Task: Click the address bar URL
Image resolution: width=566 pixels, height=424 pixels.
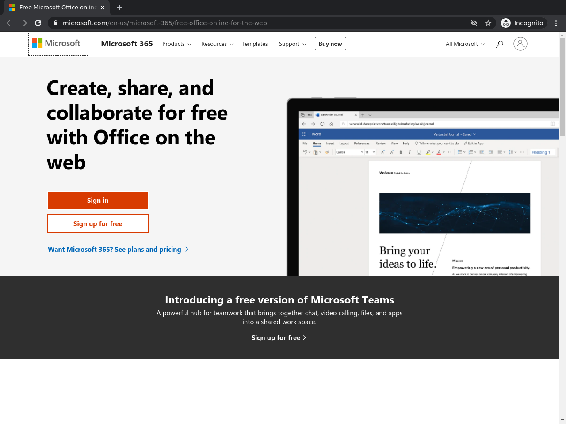Action: (x=164, y=23)
